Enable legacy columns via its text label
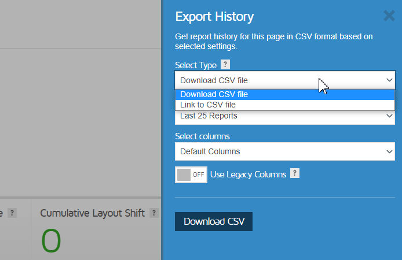402x260 pixels. coord(248,174)
